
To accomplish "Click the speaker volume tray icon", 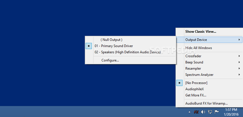I will pos(203,112).
